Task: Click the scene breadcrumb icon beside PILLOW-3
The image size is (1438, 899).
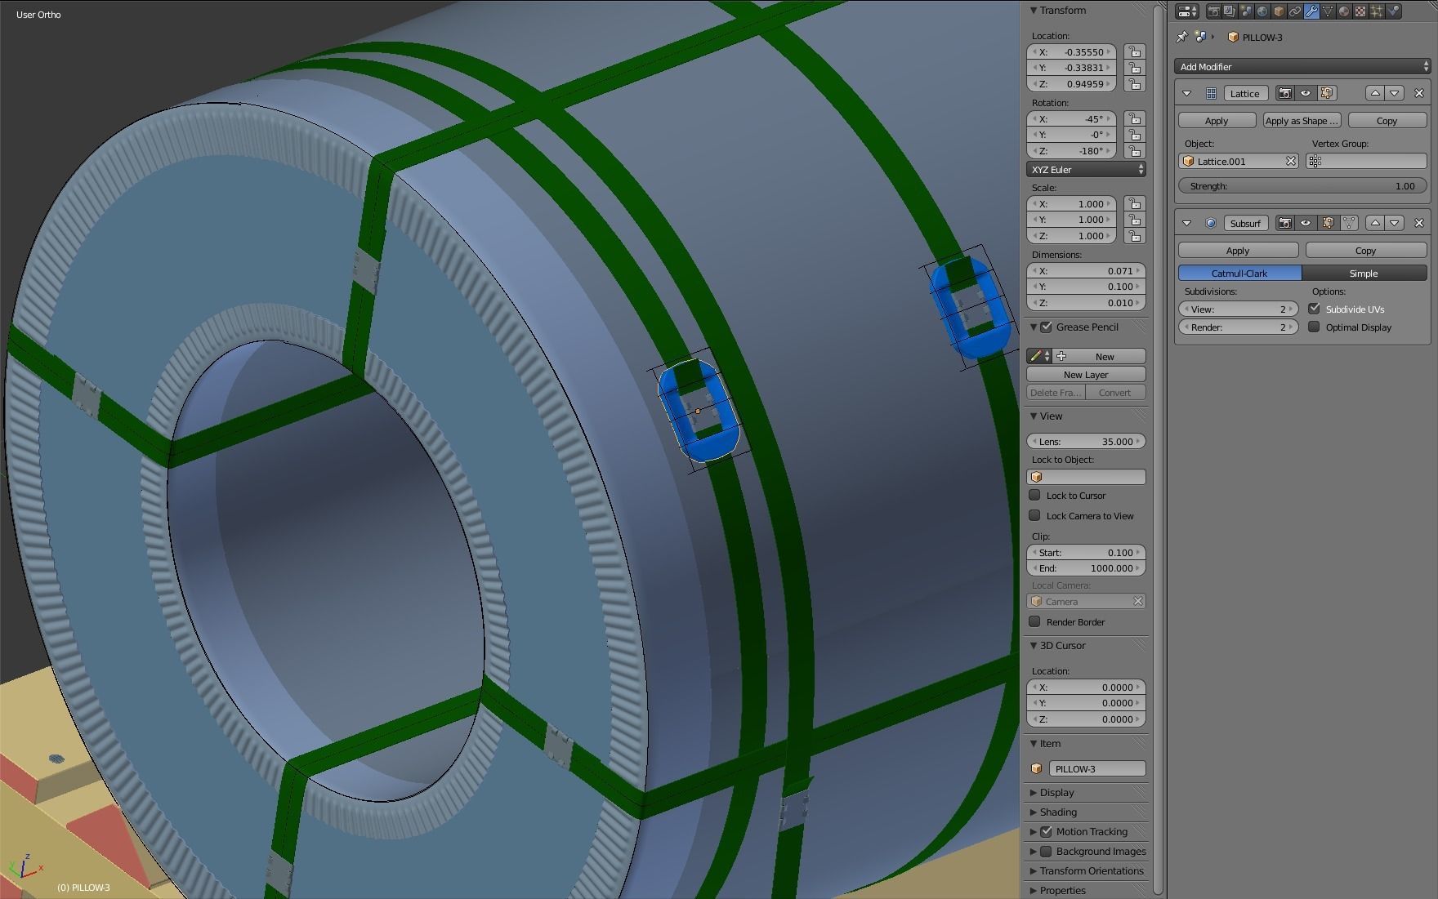Action: tap(1200, 37)
